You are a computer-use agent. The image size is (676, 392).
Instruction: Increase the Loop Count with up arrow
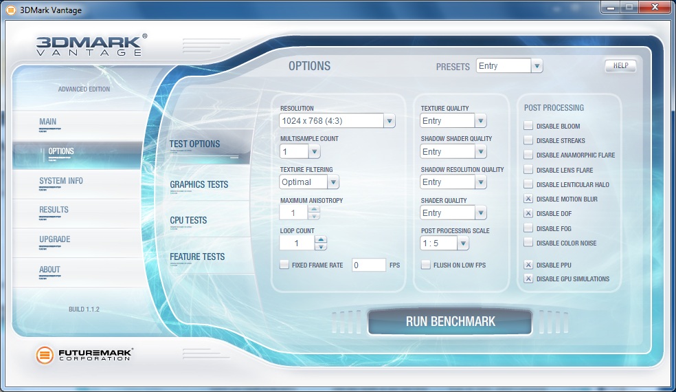[x=321, y=239]
